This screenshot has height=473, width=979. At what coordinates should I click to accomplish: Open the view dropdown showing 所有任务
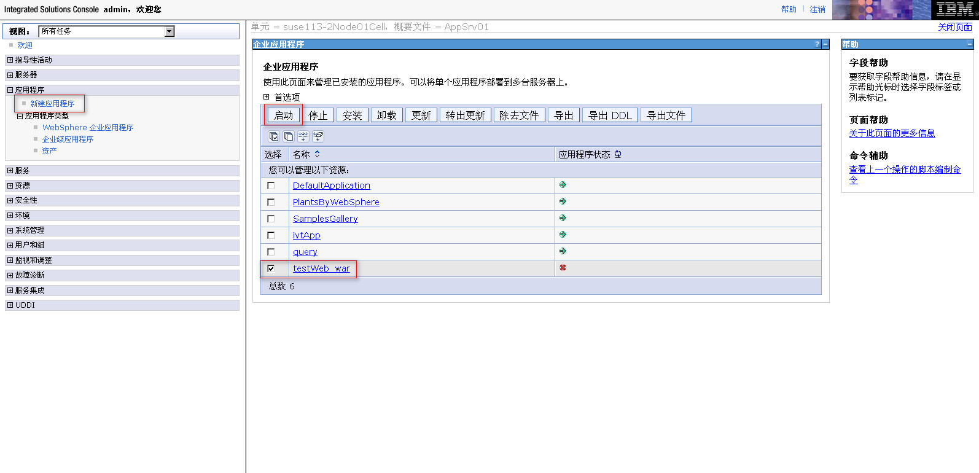click(170, 31)
